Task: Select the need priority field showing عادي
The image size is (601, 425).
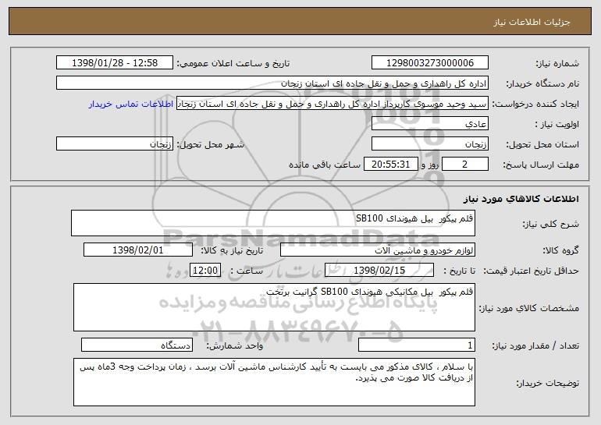Action: pos(429,124)
